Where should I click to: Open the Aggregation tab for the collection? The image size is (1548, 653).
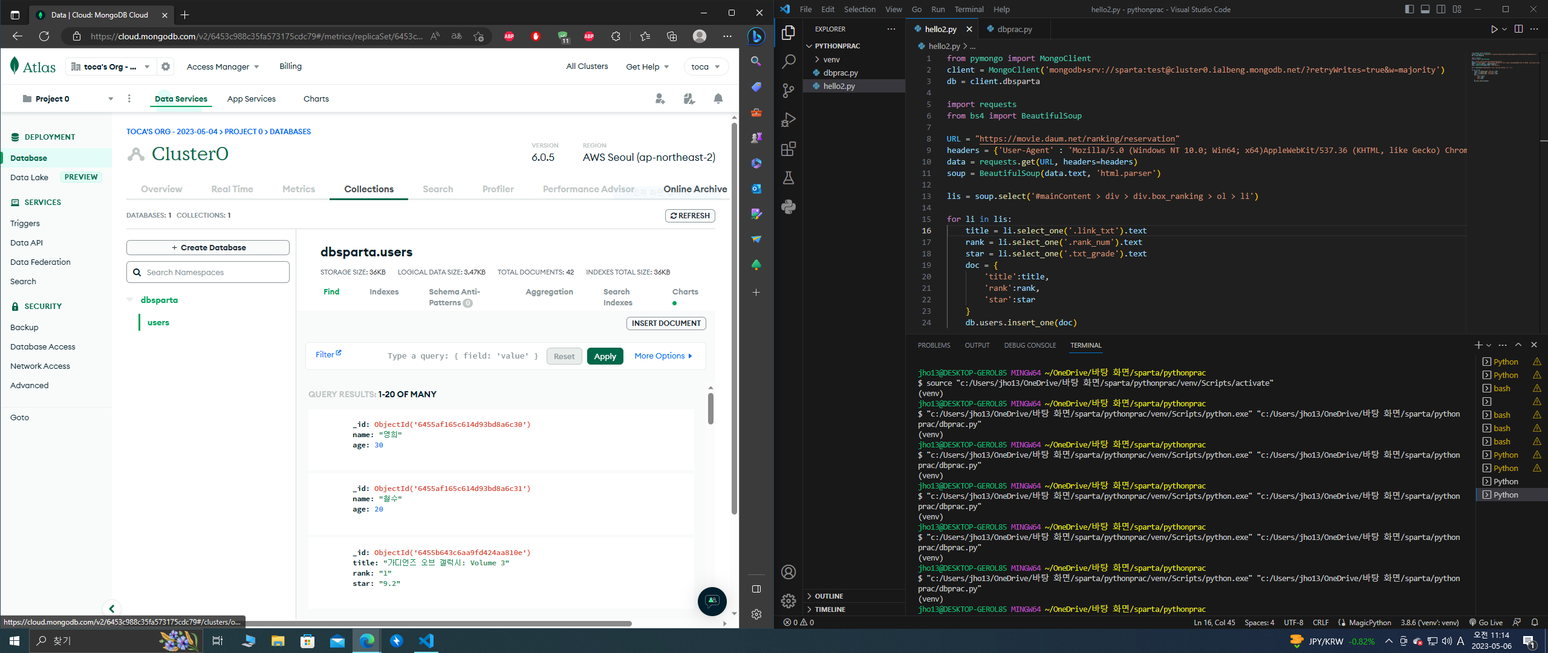click(x=549, y=291)
